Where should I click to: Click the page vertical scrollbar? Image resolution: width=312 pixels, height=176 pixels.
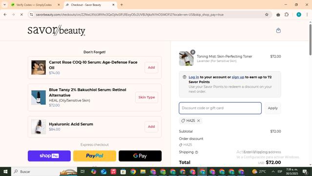[x=310, y=39]
